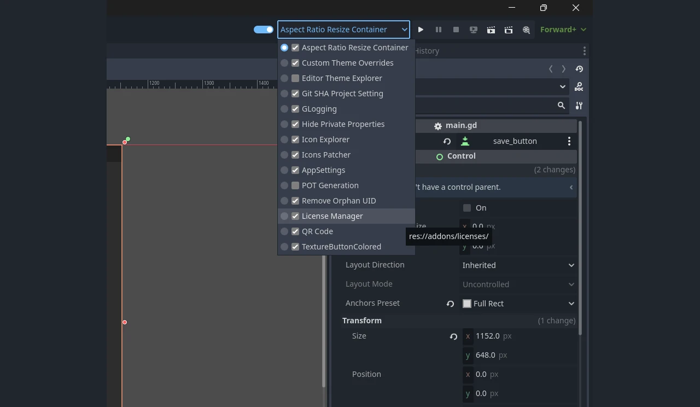
Task: Open the three-dots menu beside save_button
Action: pos(569,141)
